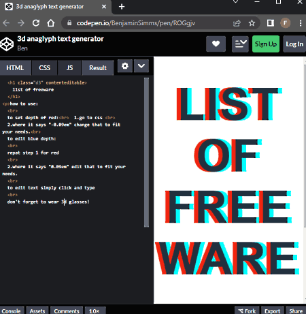Click the 'LIST' anaglyph text
306x314 pixels.
(x=229, y=104)
